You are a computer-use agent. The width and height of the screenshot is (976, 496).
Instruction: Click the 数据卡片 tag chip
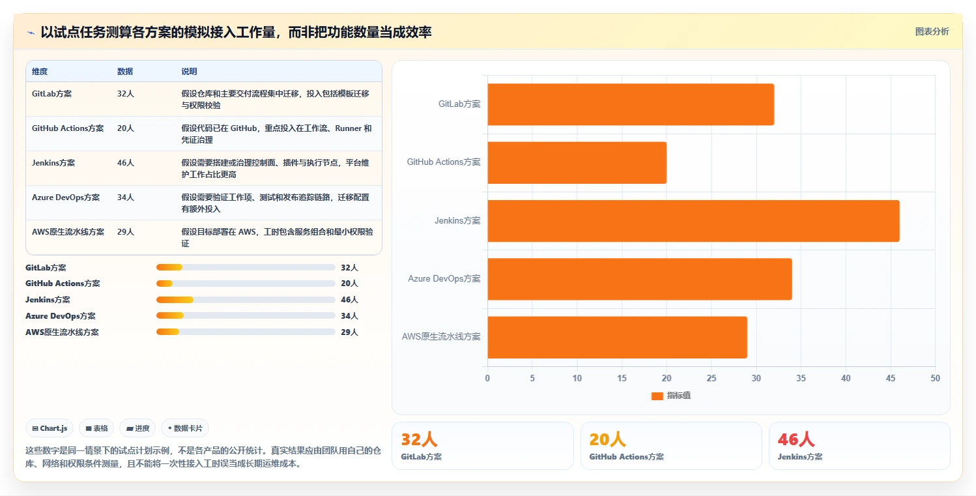[185, 428]
